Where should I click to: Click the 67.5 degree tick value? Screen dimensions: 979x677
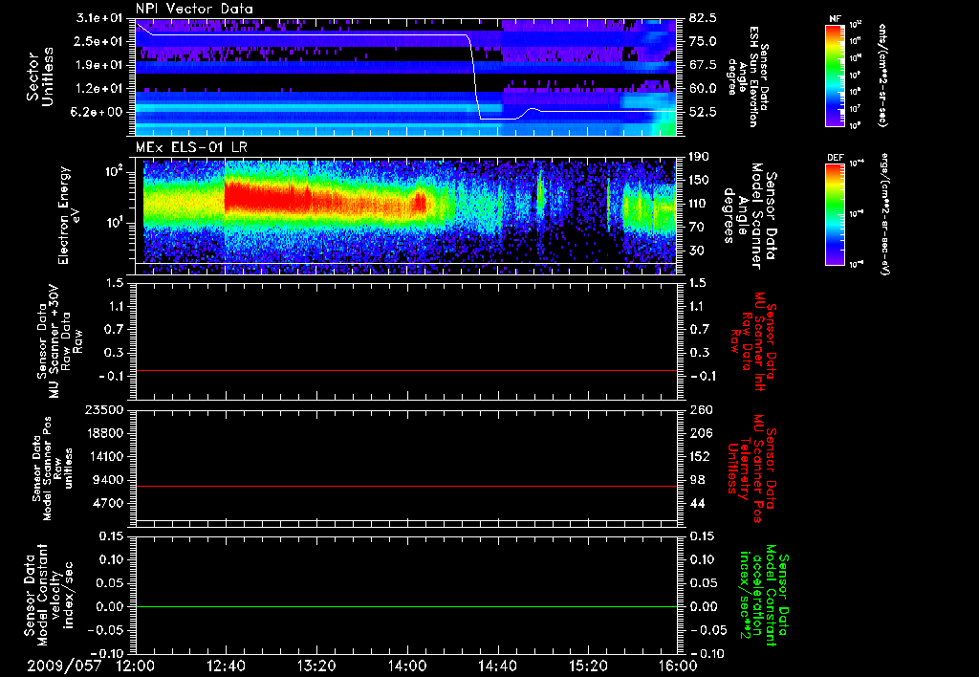pyautogui.click(x=702, y=65)
